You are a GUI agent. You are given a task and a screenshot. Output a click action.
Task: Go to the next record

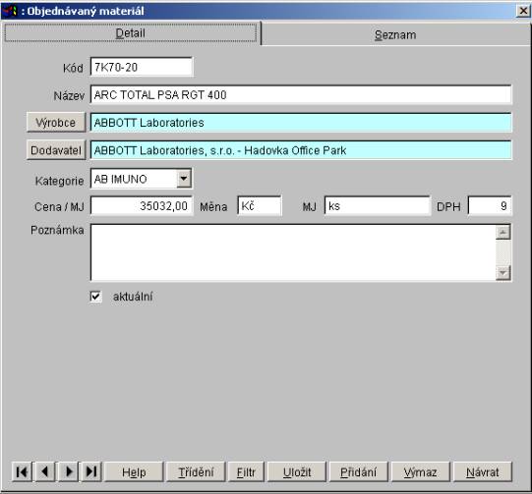click(x=69, y=471)
